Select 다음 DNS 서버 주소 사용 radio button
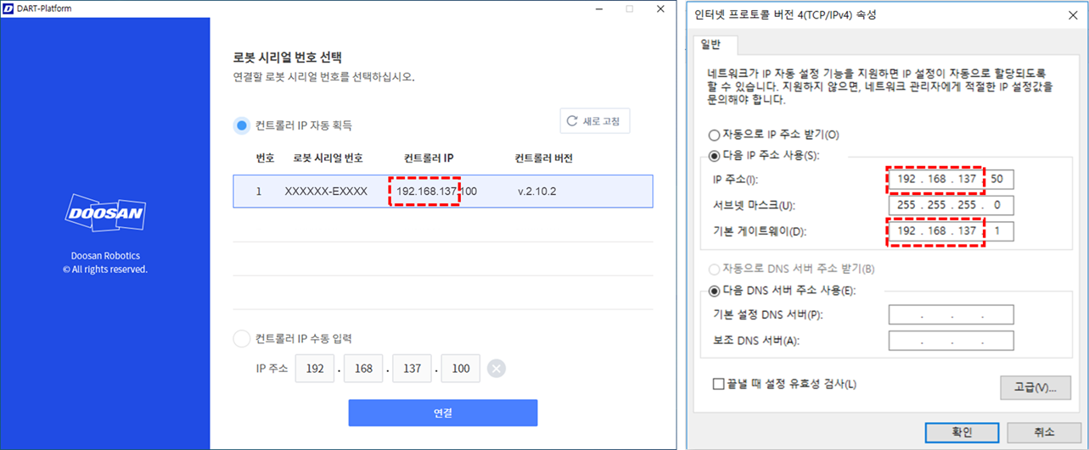Image resolution: width=1089 pixels, height=450 pixels. coord(713,291)
